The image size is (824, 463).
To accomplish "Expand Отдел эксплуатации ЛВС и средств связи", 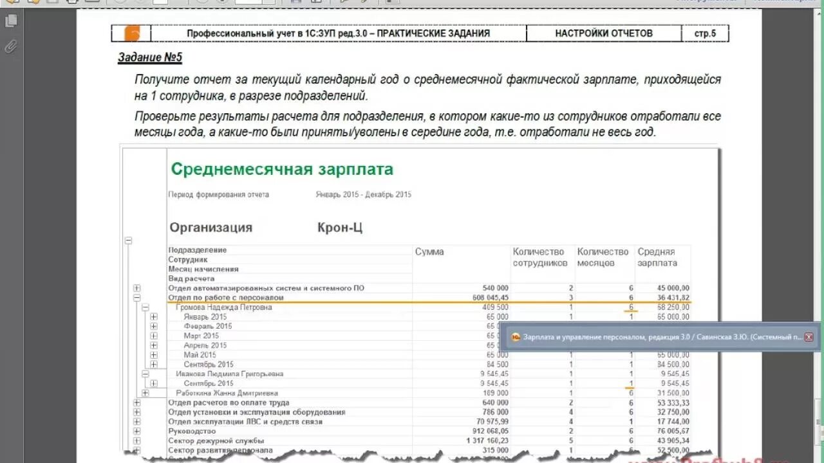I will [x=136, y=422].
